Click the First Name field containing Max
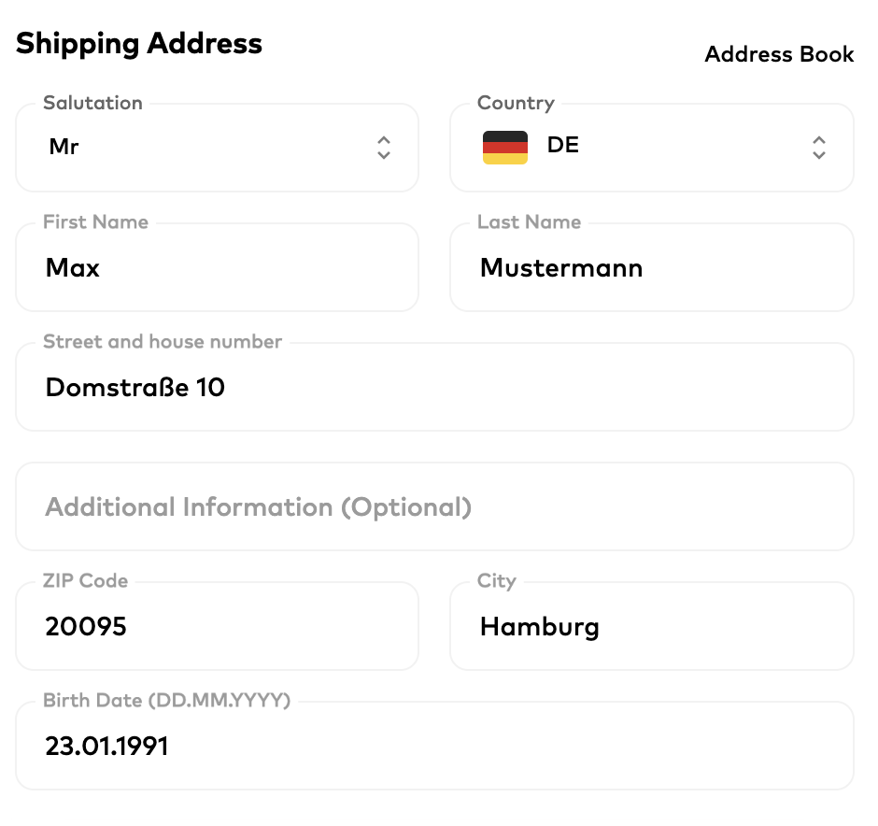Viewport: 878px width, 826px height. (x=217, y=268)
